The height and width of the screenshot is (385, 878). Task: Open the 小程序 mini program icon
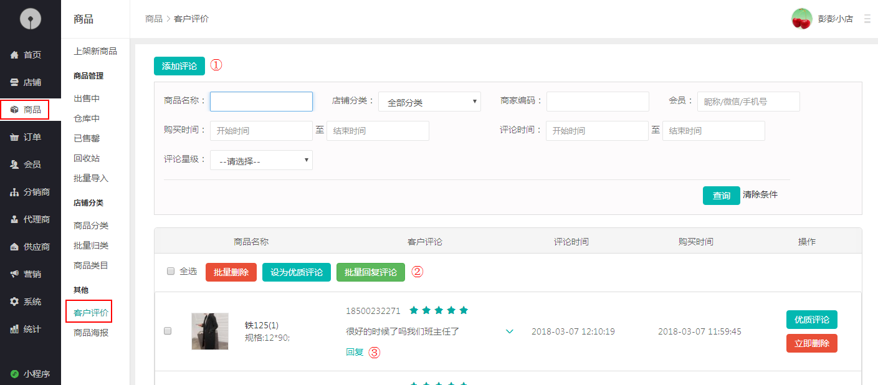point(14,374)
